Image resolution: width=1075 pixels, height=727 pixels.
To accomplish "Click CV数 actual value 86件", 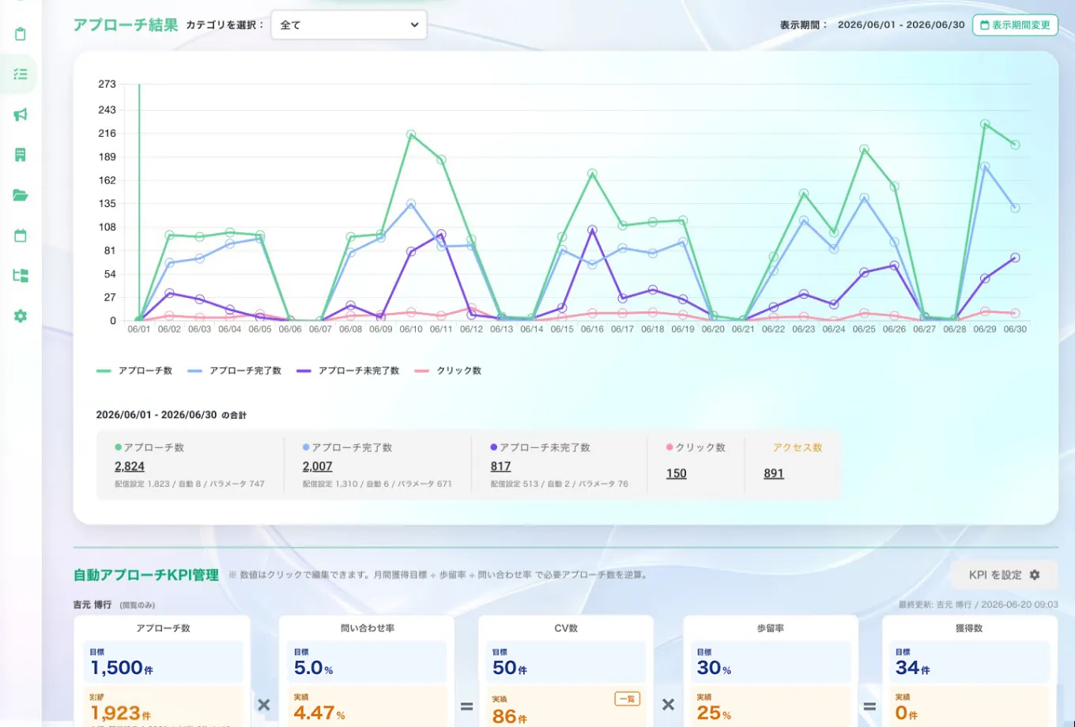I will tap(510, 717).
